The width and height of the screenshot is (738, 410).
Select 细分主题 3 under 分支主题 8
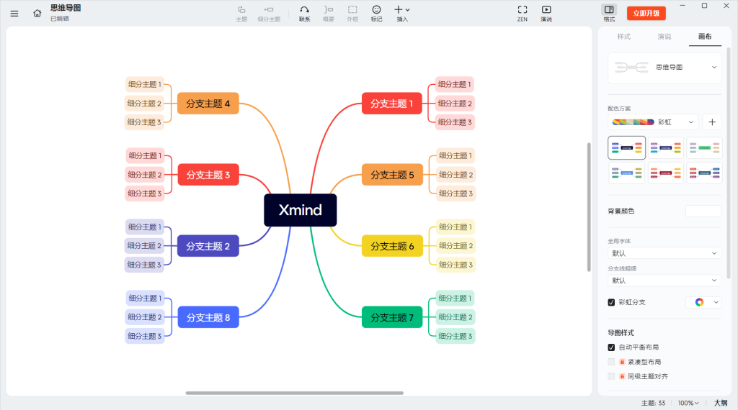[x=144, y=336]
